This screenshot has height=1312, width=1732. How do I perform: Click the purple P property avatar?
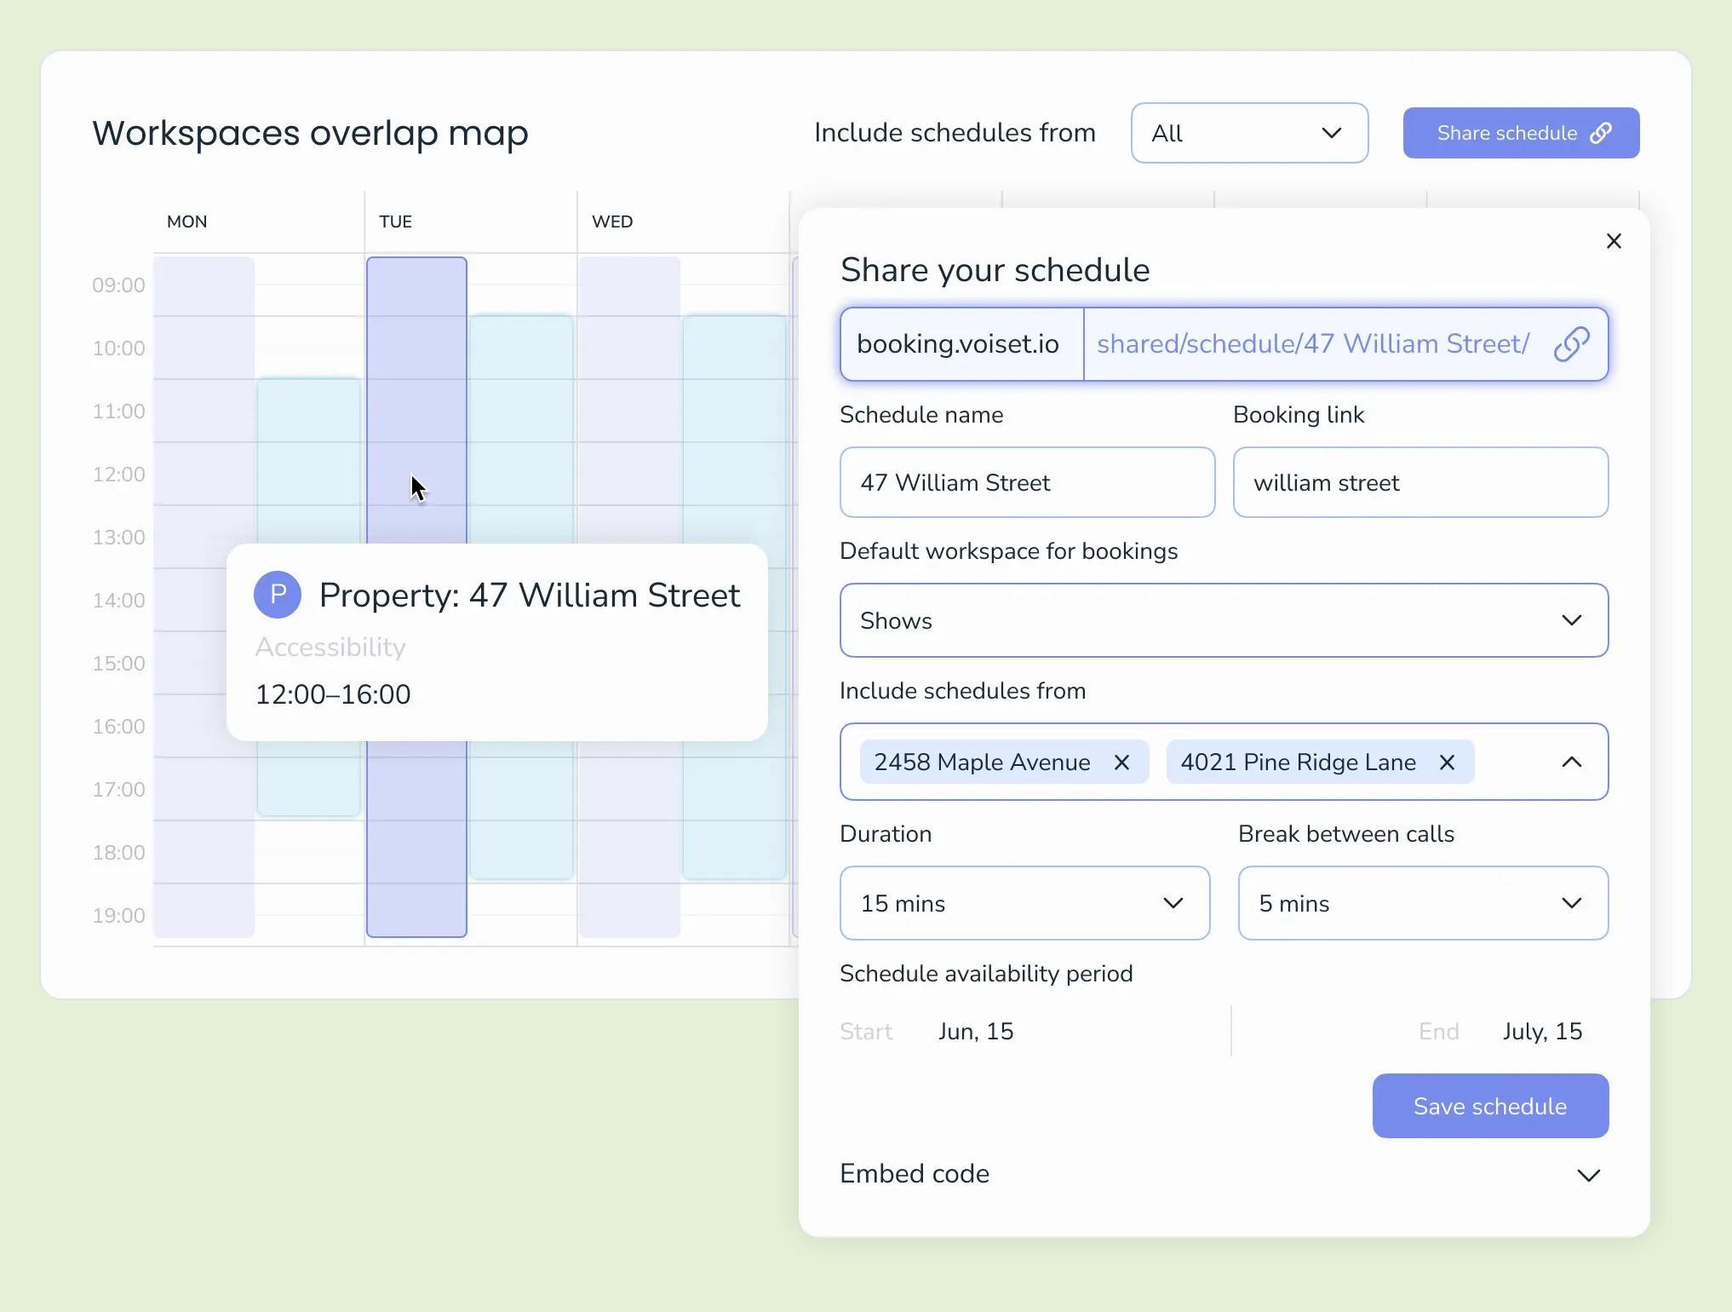point(278,594)
